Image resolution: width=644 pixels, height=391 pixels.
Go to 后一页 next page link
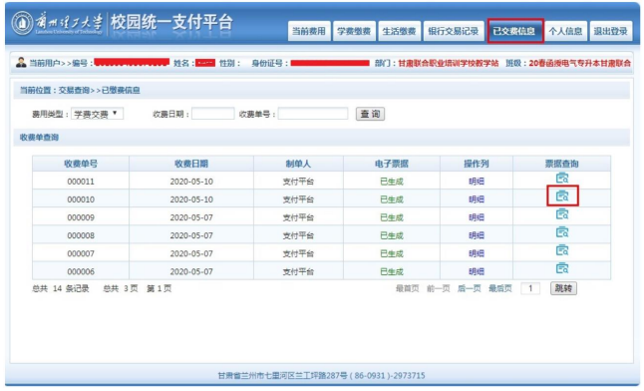click(x=469, y=288)
